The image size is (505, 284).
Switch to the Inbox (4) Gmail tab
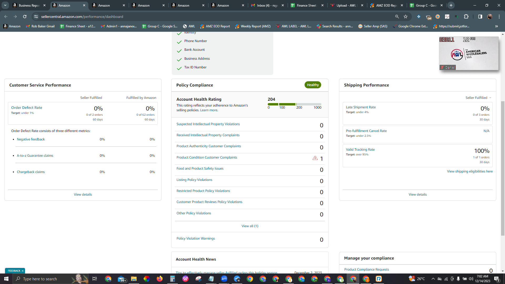pyautogui.click(x=268, y=5)
